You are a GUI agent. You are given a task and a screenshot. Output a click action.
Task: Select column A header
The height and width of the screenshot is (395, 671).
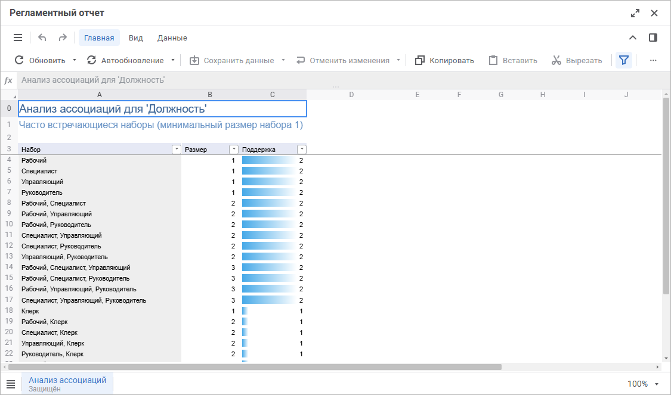pos(99,95)
